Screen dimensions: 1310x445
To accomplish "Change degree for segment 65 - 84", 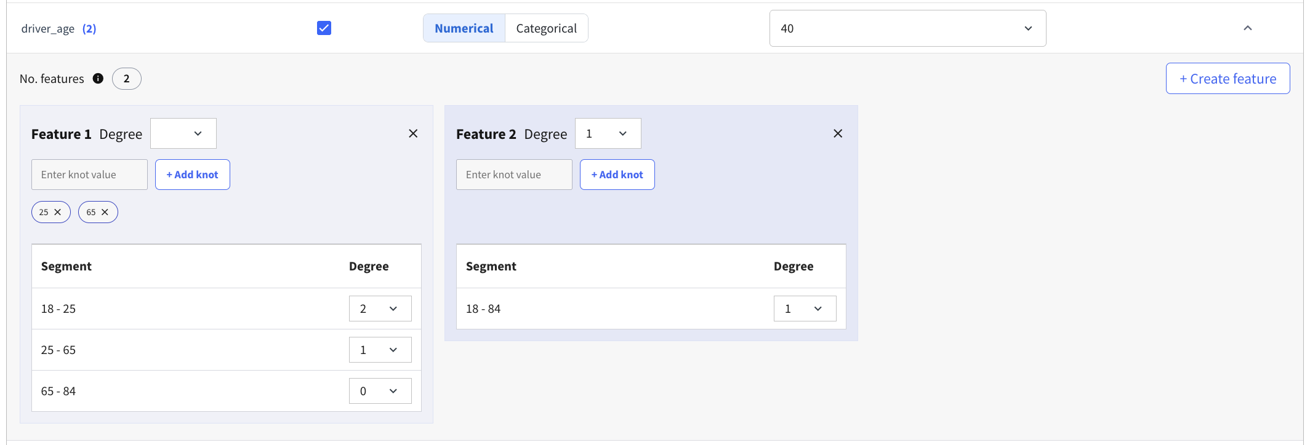I will [x=380, y=391].
